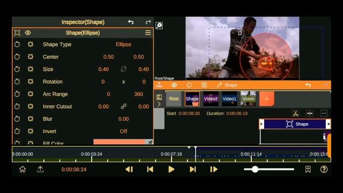Select the Shape layer thumbnail
Viewport: 343px width, 193px height.
[x=192, y=99]
